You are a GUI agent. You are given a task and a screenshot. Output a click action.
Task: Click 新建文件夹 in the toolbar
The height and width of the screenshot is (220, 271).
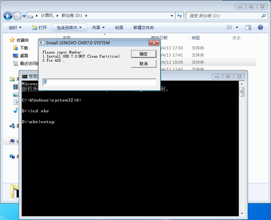[143, 28]
